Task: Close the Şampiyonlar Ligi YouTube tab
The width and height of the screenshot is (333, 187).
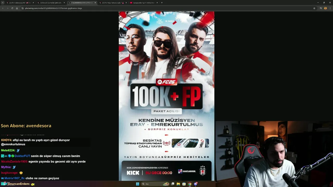Action: pyautogui.click(x=157, y=3)
